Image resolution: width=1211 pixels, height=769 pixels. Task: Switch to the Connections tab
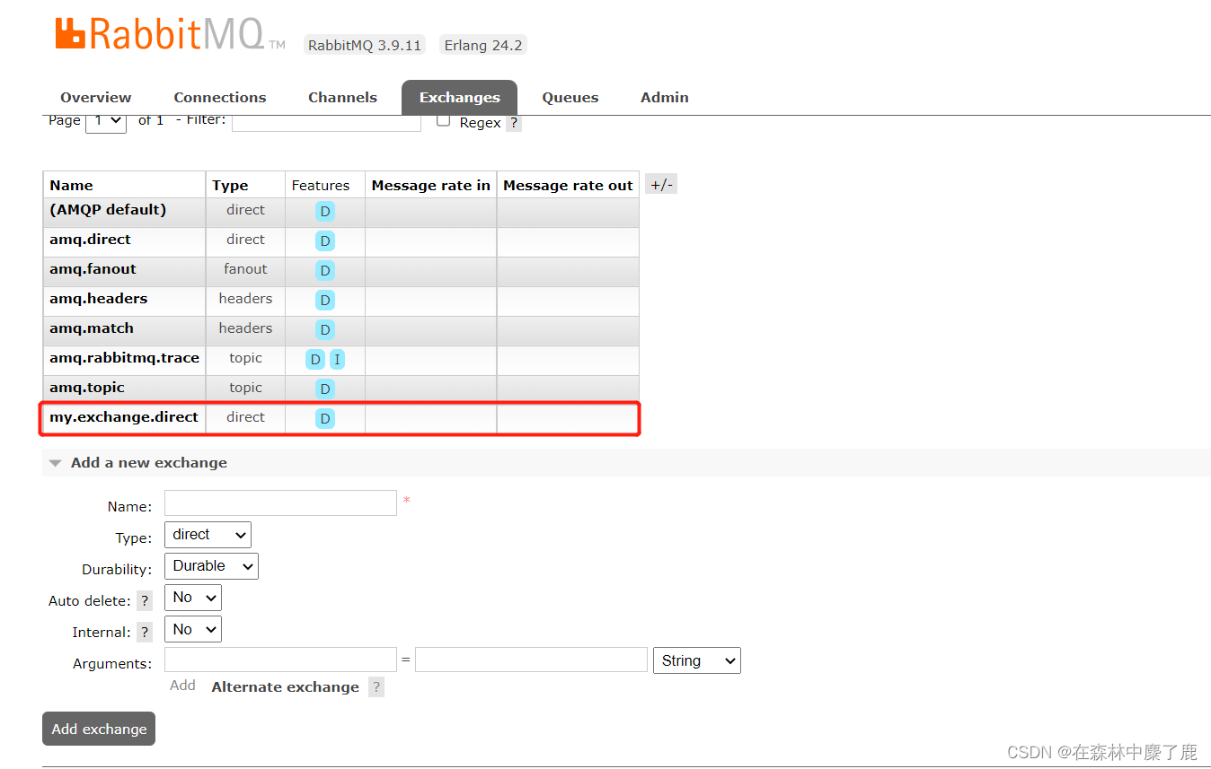tap(220, 98)
